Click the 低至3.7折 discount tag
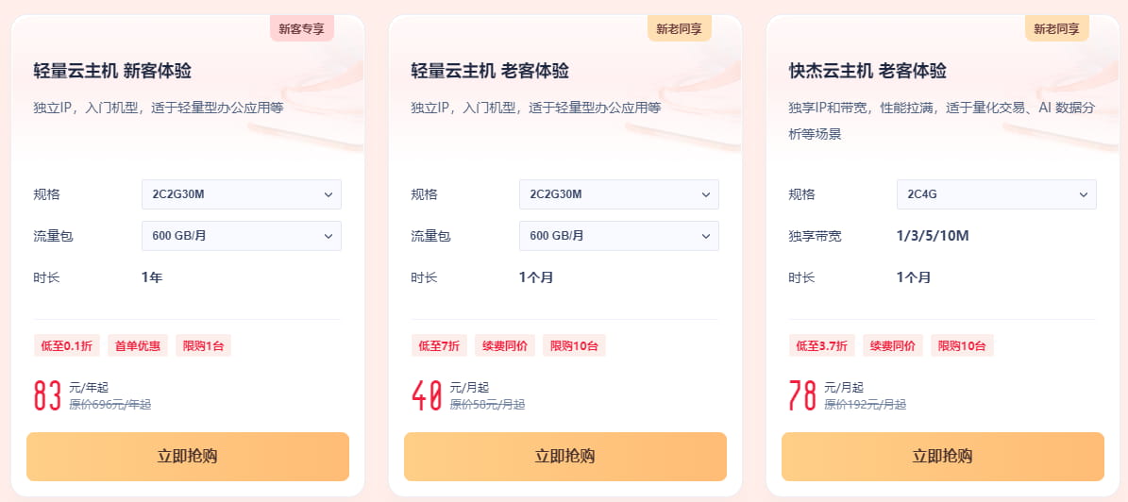 [821, 345]
